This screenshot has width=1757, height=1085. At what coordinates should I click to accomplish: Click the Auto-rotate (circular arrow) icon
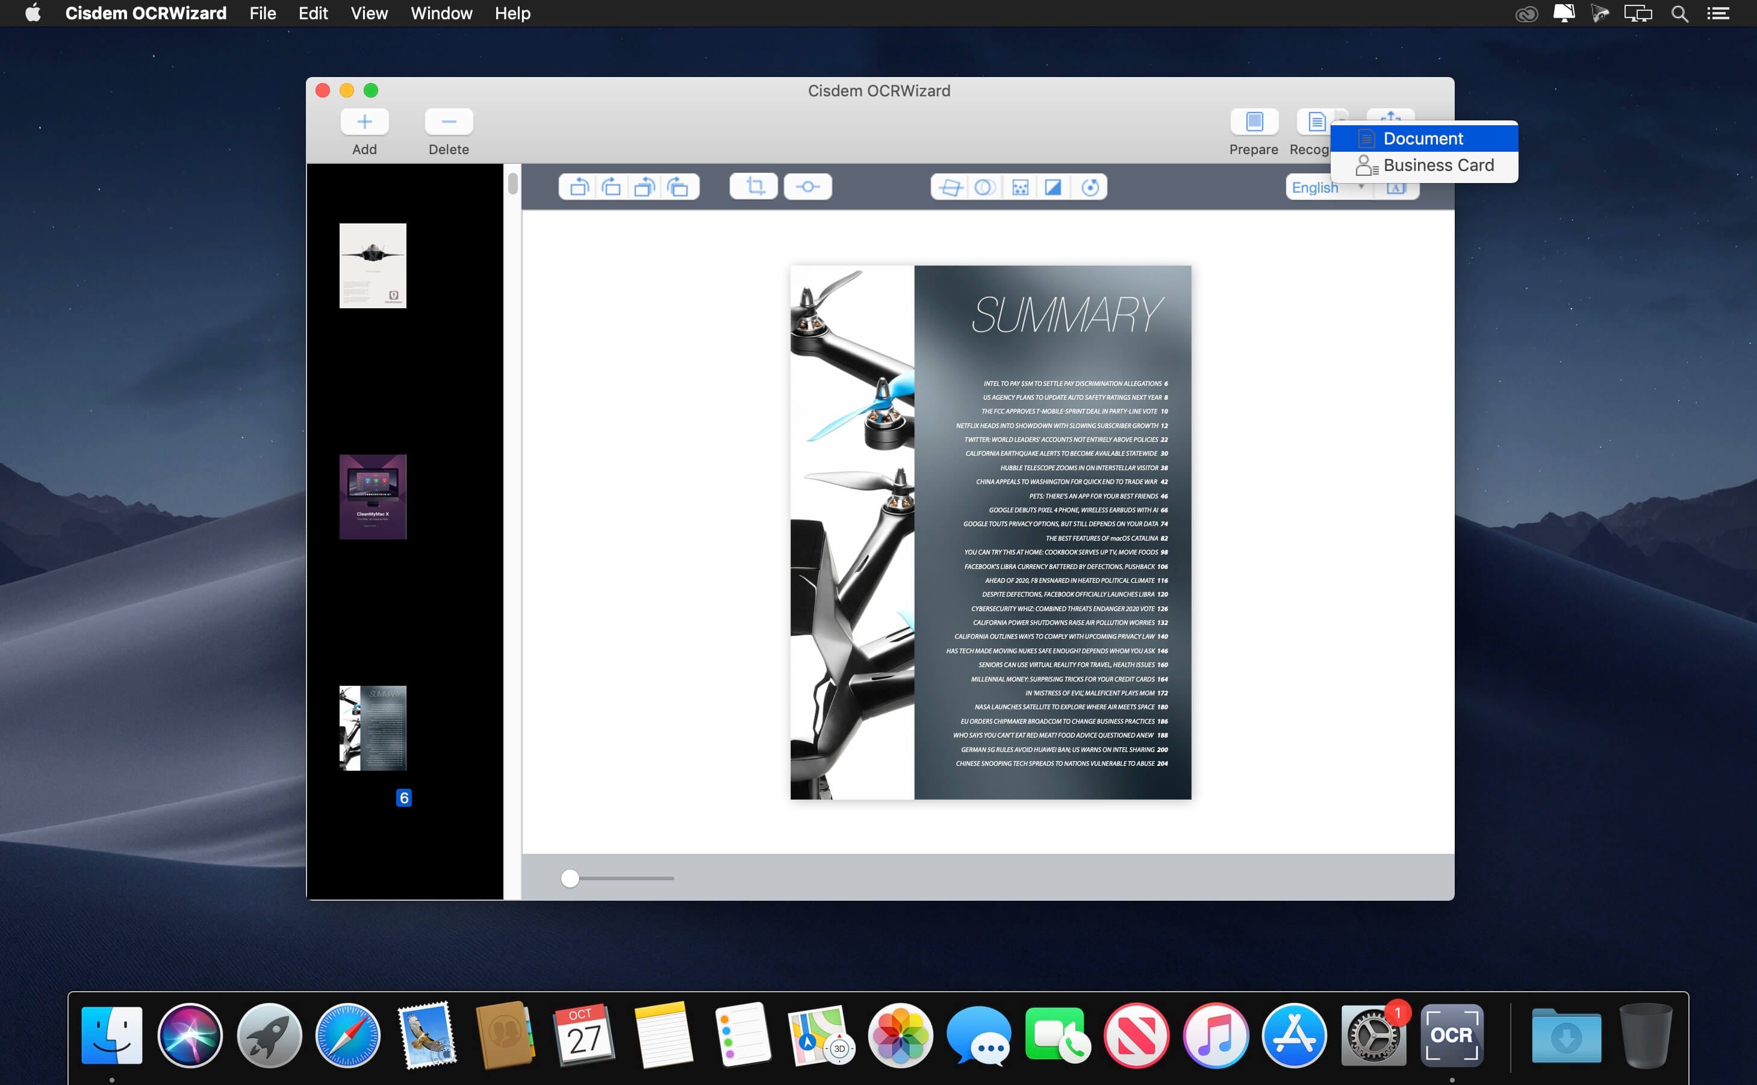coord(1089,187)
